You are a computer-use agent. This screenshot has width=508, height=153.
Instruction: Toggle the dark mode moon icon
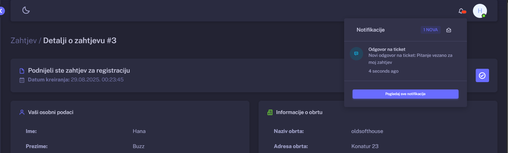pos(26,11)
